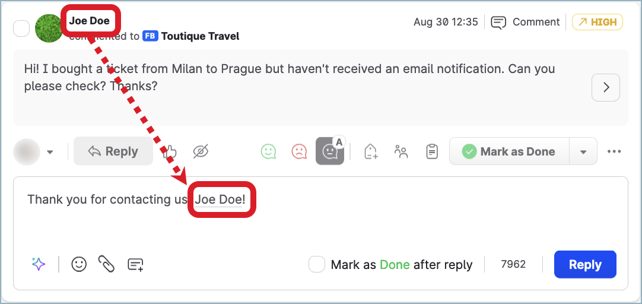The height and width of the screenshot is (304, 642).
Task: Expand the Mark as Done dropdown arrow
Action: (583, 151)
